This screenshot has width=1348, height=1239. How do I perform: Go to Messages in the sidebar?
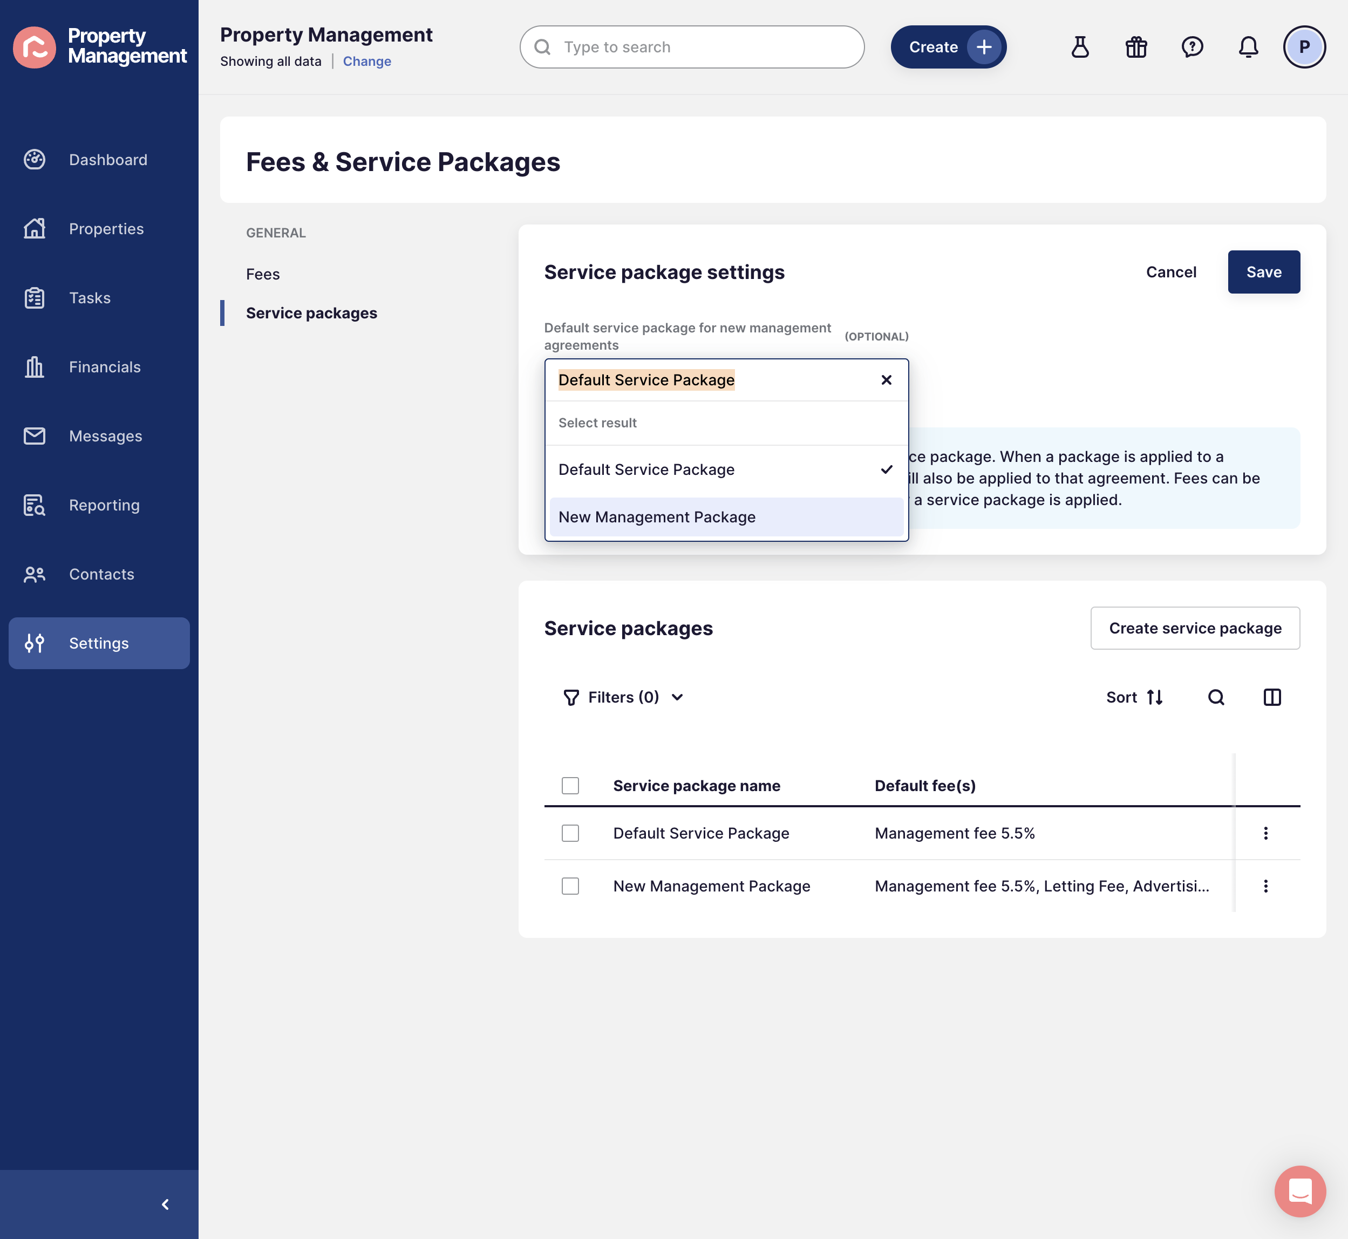click(99, 436)
